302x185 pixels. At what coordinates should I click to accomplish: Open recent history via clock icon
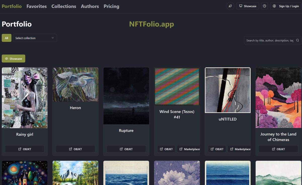(264, 6)
